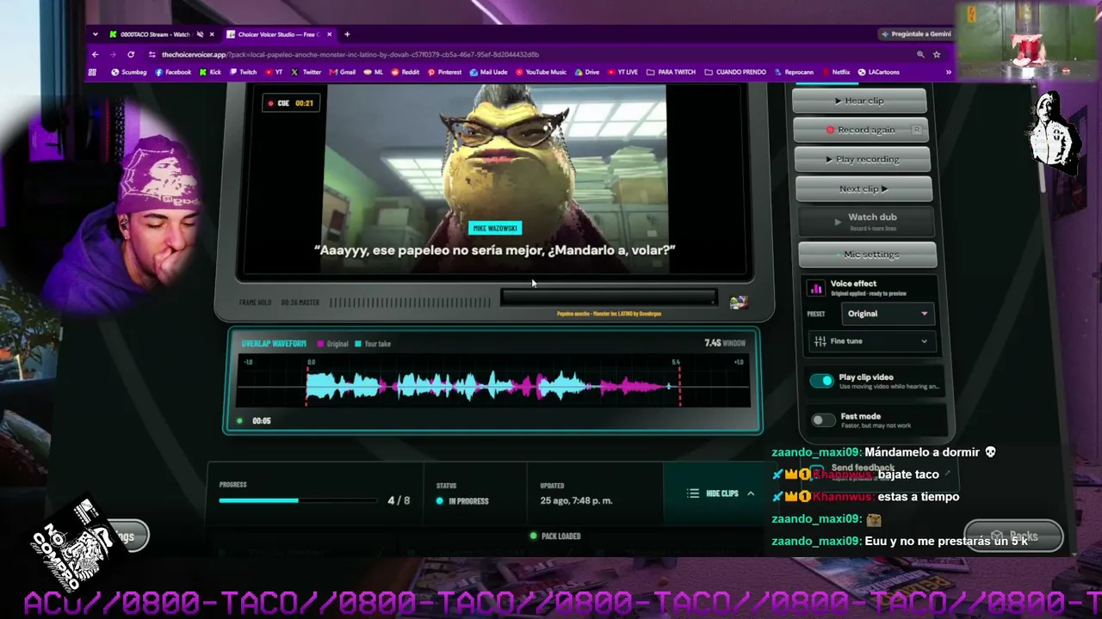Open a new browser tab
1102x619 pixels.
(x=347, y=34)
